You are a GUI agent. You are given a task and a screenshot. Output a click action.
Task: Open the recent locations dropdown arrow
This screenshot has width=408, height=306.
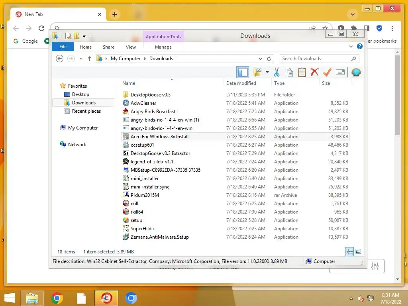pos(80,59)
